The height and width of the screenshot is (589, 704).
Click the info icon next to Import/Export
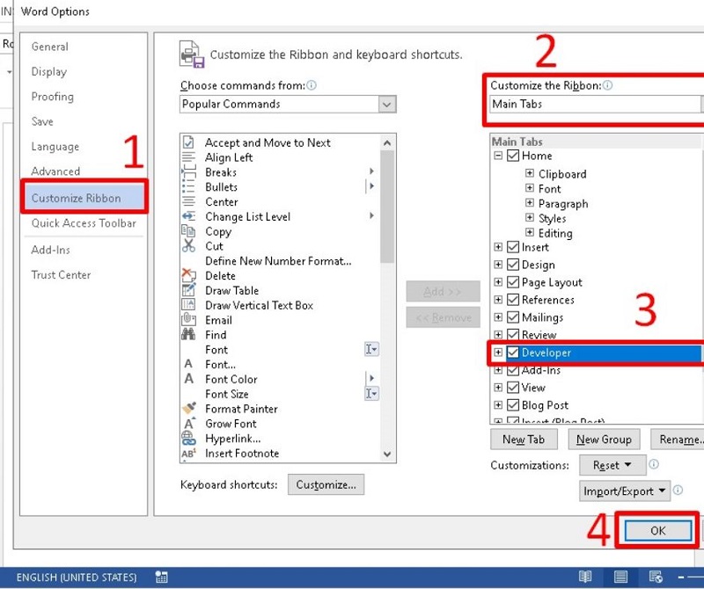click(x=678, y=491)
